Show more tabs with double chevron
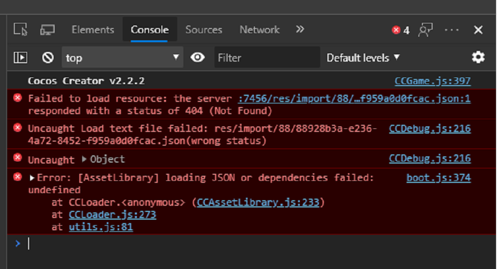This screenshot has height=269, width=497. [300, 30]
